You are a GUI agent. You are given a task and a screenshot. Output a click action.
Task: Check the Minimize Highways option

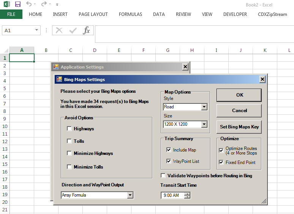pyautogui.click(x=69, y=153)
